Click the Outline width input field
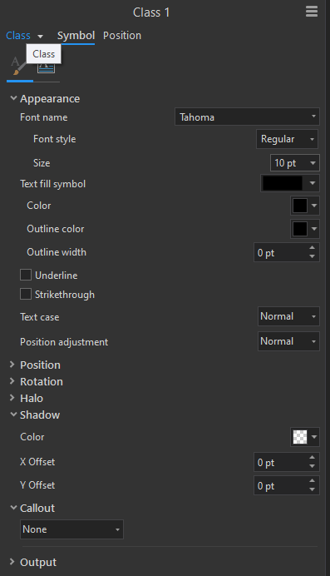 (280, 253)
